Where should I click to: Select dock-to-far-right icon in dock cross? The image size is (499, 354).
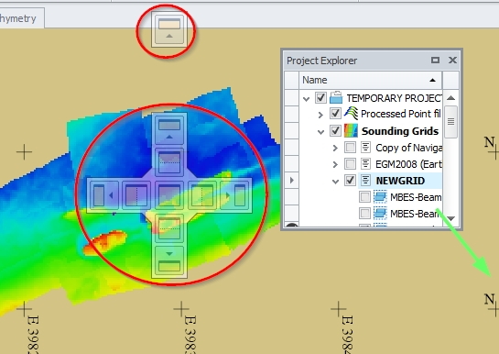[x=235, y=195]
